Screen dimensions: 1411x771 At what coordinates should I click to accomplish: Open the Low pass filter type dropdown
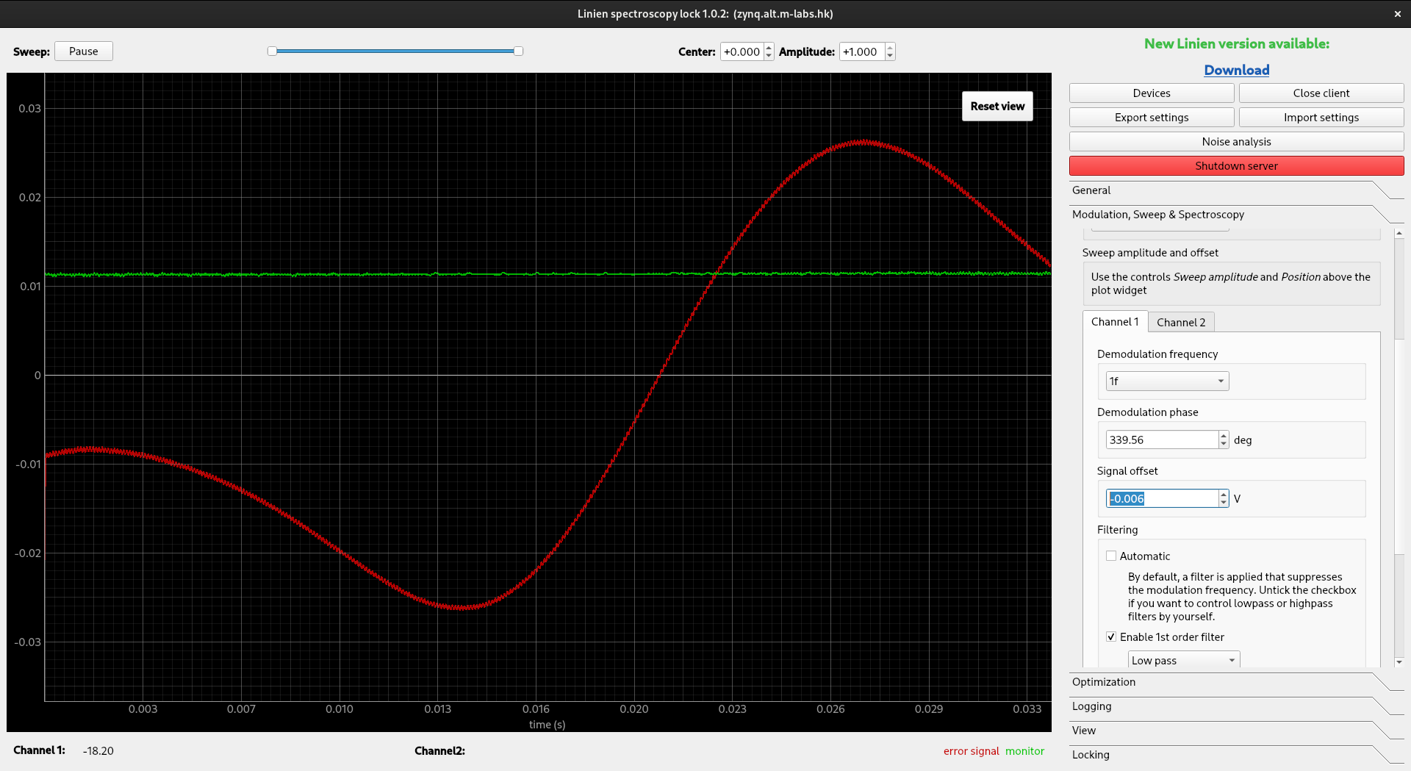tap(1182, 659)
